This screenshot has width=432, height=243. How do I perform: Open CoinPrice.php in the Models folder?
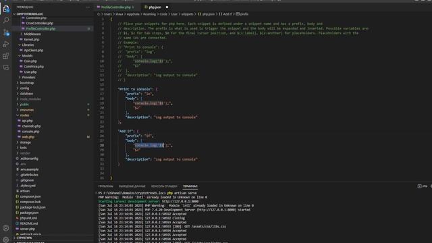click(x=34, y=67)
